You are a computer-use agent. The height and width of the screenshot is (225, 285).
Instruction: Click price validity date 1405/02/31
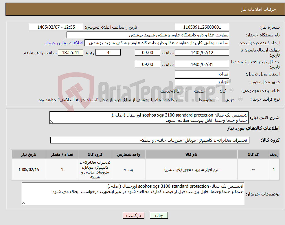(202, 64)
